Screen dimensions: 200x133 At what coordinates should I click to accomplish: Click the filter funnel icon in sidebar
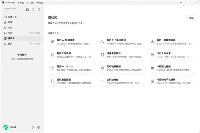(39, 10)
